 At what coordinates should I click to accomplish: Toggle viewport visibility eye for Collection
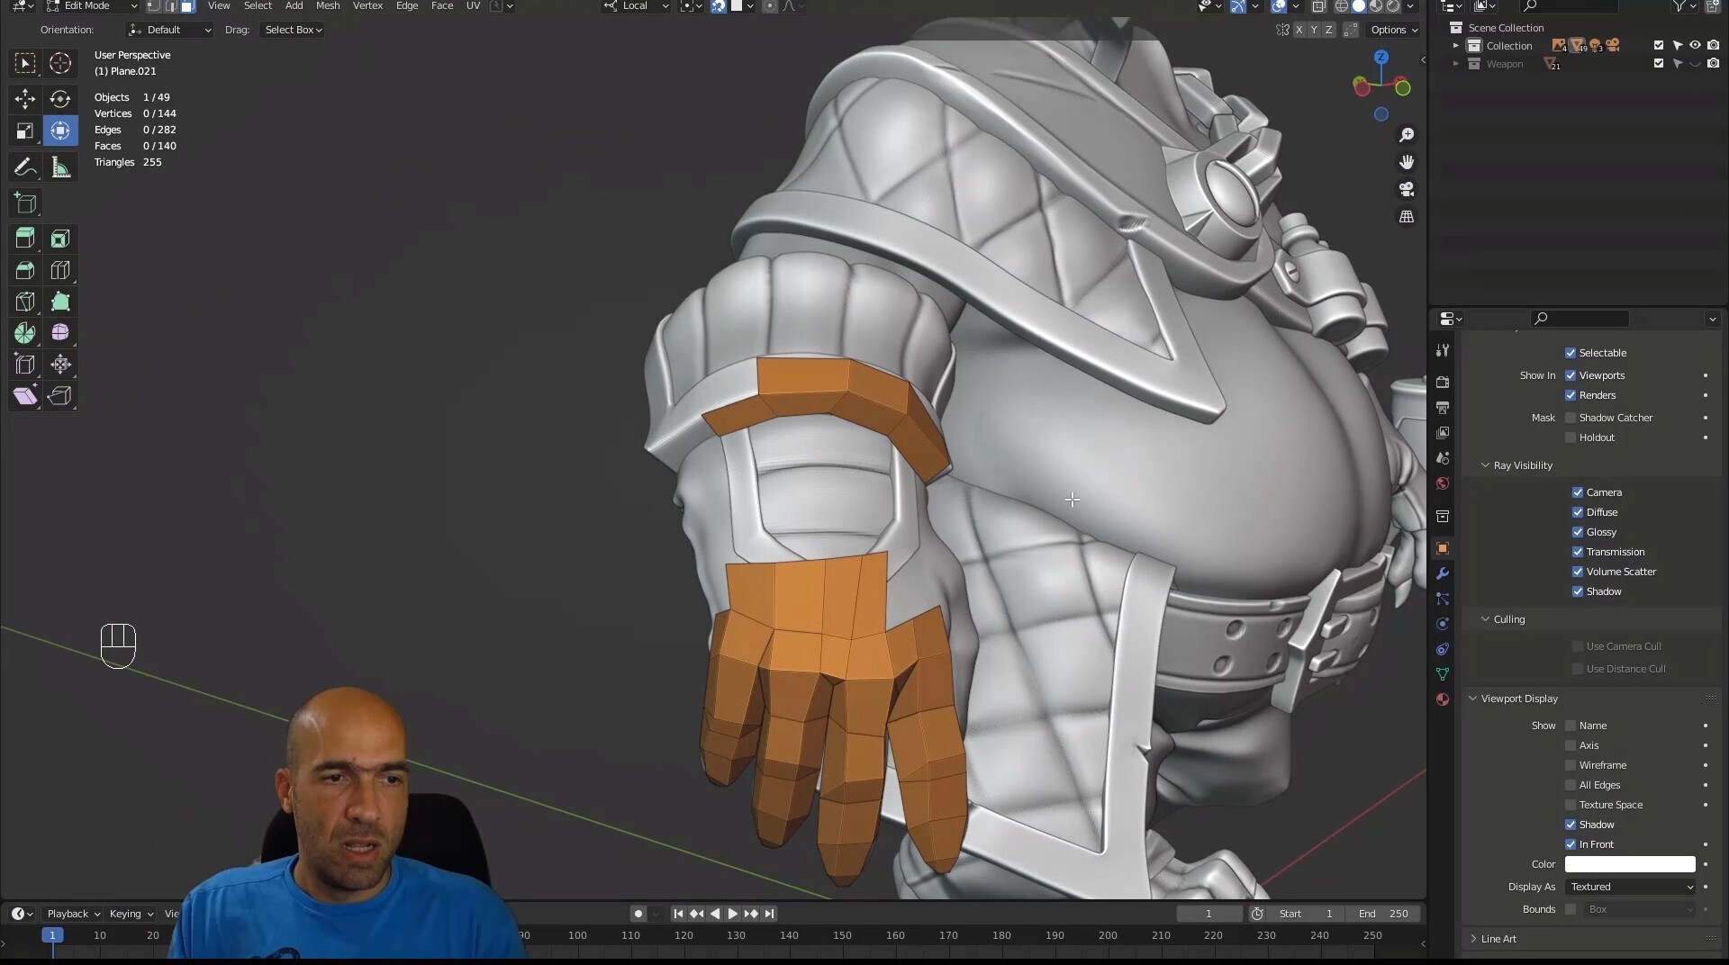click(1694, 44)
